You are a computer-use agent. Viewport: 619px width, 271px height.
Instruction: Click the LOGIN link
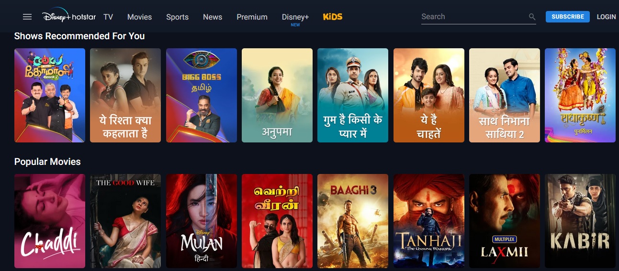(x=606, y=17)
